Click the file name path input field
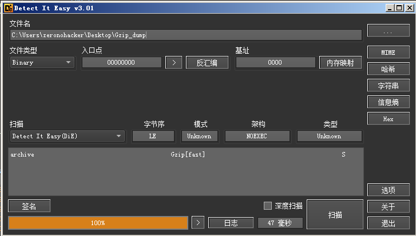The height and width of the screenshot is (236, 416). click(x=186, y=35)
